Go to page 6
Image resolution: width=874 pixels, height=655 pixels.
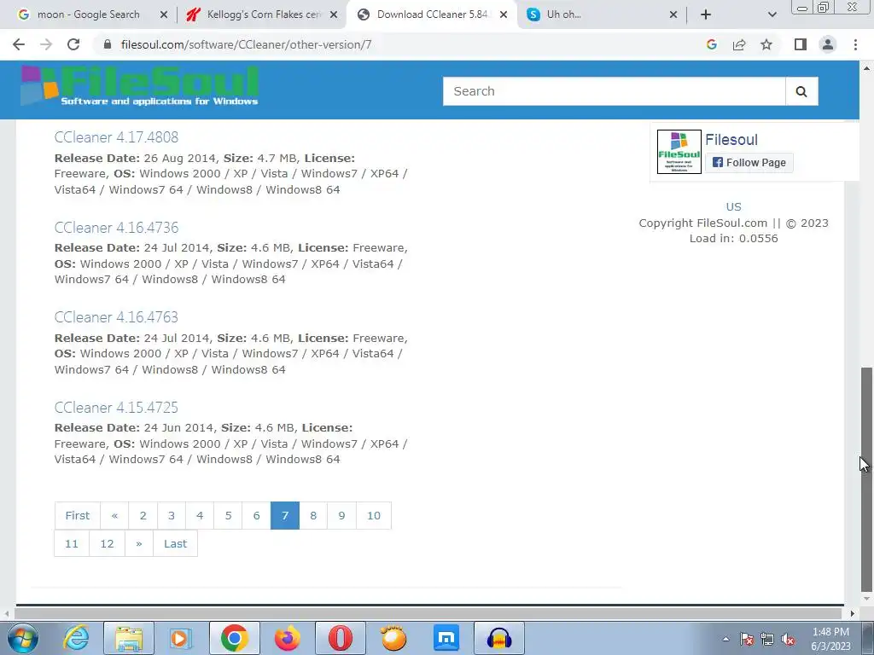256,516
